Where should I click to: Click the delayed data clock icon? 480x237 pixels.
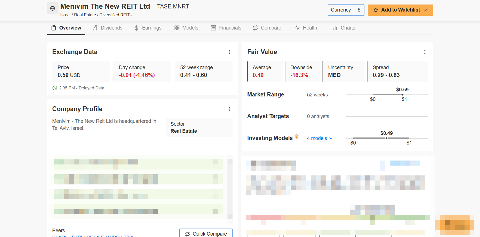[55, 88]
